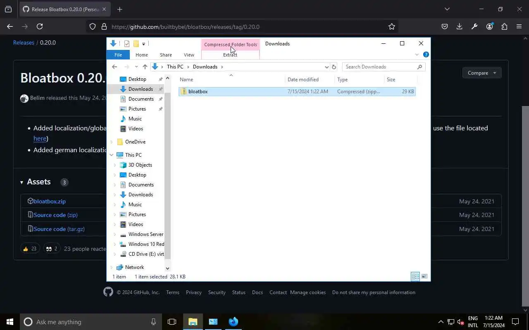Open the Action Center notification icon
Screen dimensions: 529x330
(x=515, y=322)
